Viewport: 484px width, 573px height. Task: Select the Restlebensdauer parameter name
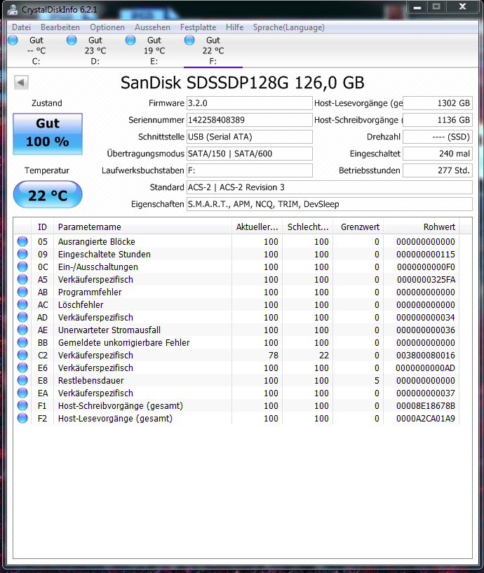click(x=90, y=380)
